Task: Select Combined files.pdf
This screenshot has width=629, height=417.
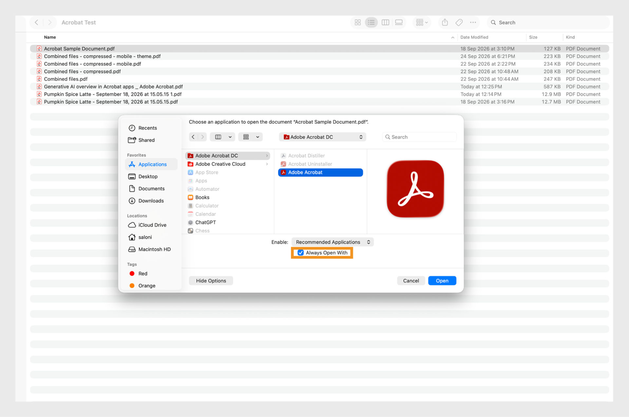Action: (x=319, y=79)
